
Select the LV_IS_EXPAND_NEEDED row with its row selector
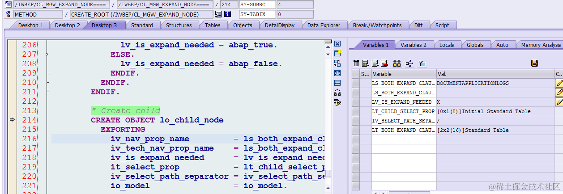tap(356, 102)
